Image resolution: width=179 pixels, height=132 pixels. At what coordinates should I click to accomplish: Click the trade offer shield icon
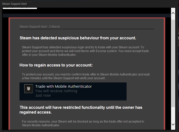(x=29, y=89)
